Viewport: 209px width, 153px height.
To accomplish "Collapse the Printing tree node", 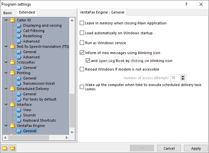I will tap(6, 73).
